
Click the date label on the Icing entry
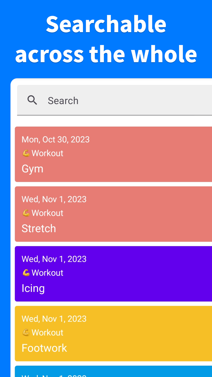pos(54,258)
